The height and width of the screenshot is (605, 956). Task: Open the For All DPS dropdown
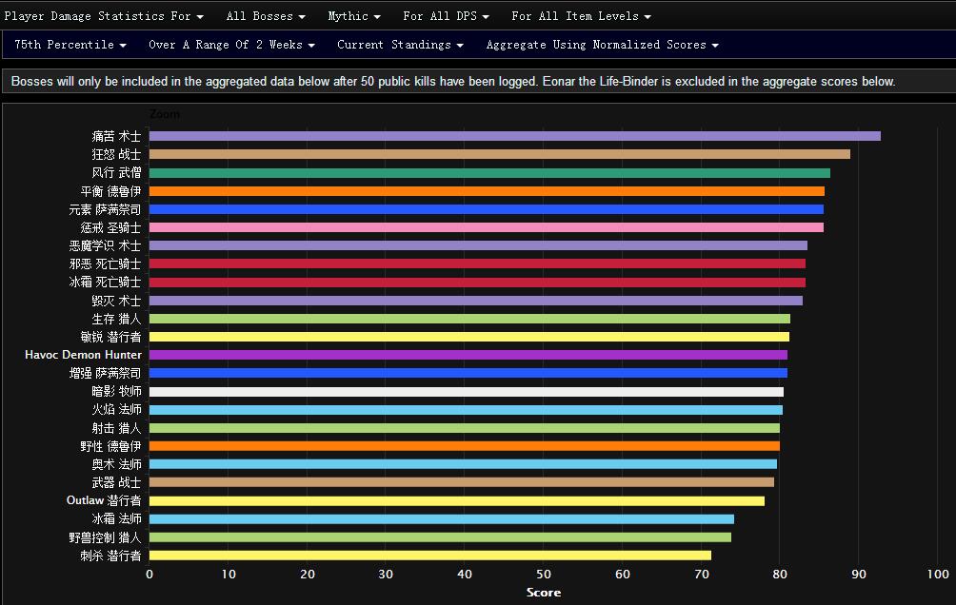pyautogui.click(x=446, y=16)
